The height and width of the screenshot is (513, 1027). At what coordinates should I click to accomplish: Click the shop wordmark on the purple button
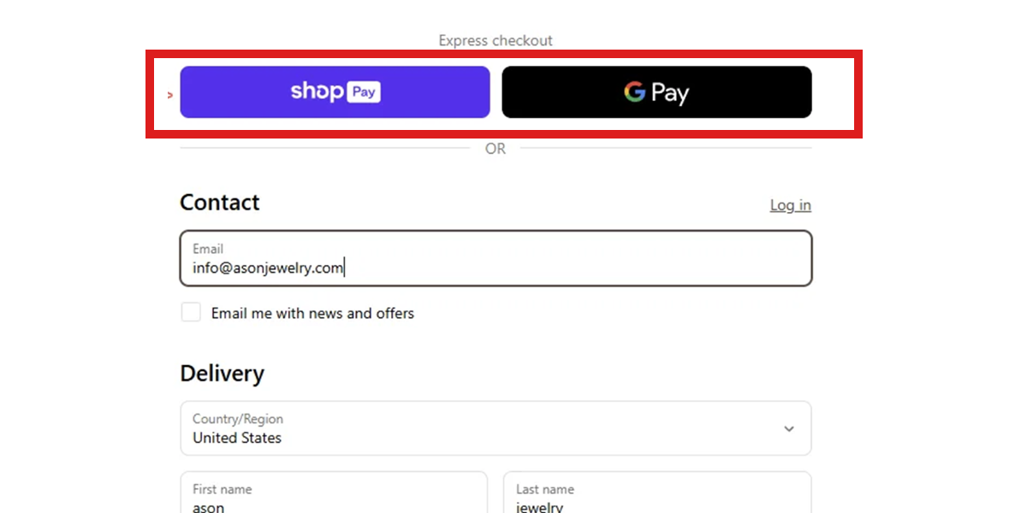317,91
